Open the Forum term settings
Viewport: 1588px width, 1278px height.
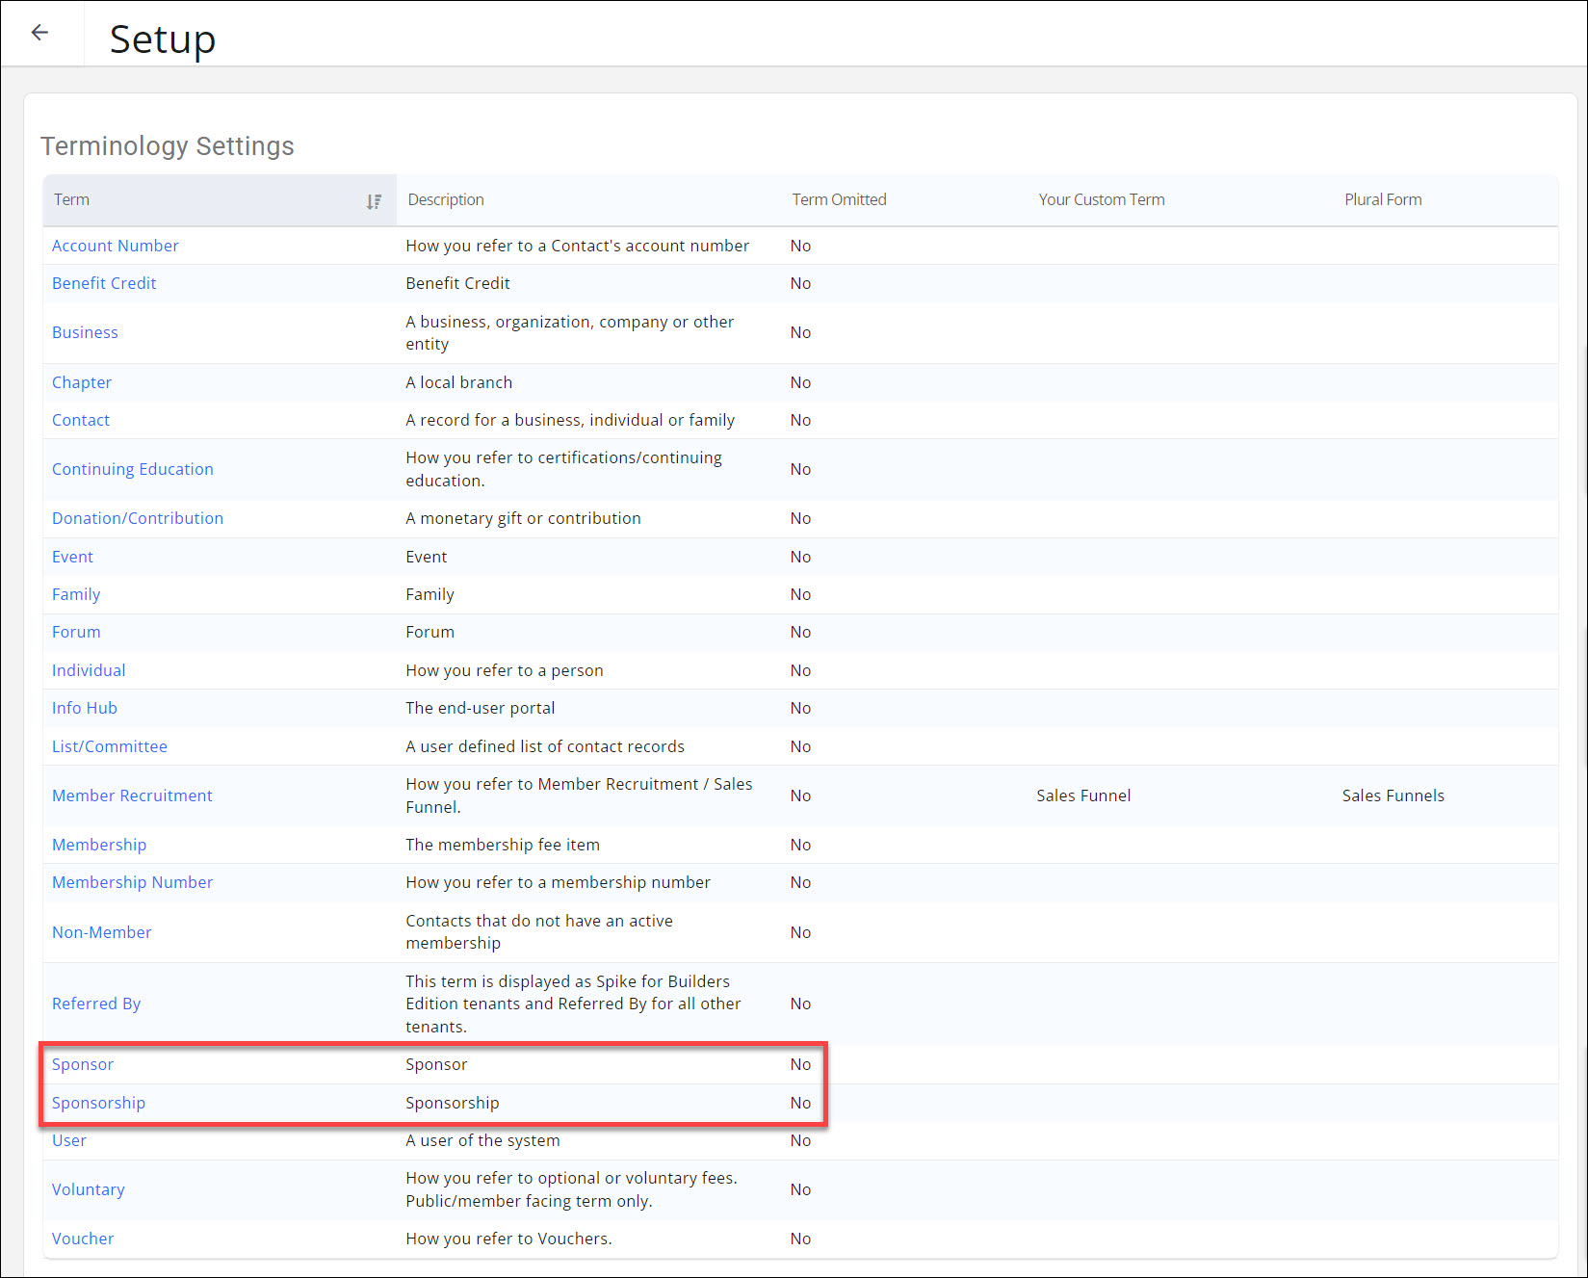point(76,632)
